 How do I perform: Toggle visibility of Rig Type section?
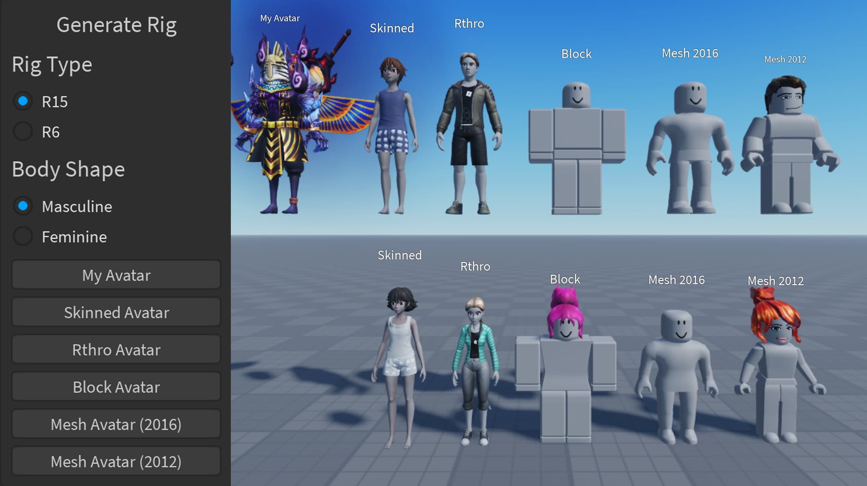pos(52,64)
